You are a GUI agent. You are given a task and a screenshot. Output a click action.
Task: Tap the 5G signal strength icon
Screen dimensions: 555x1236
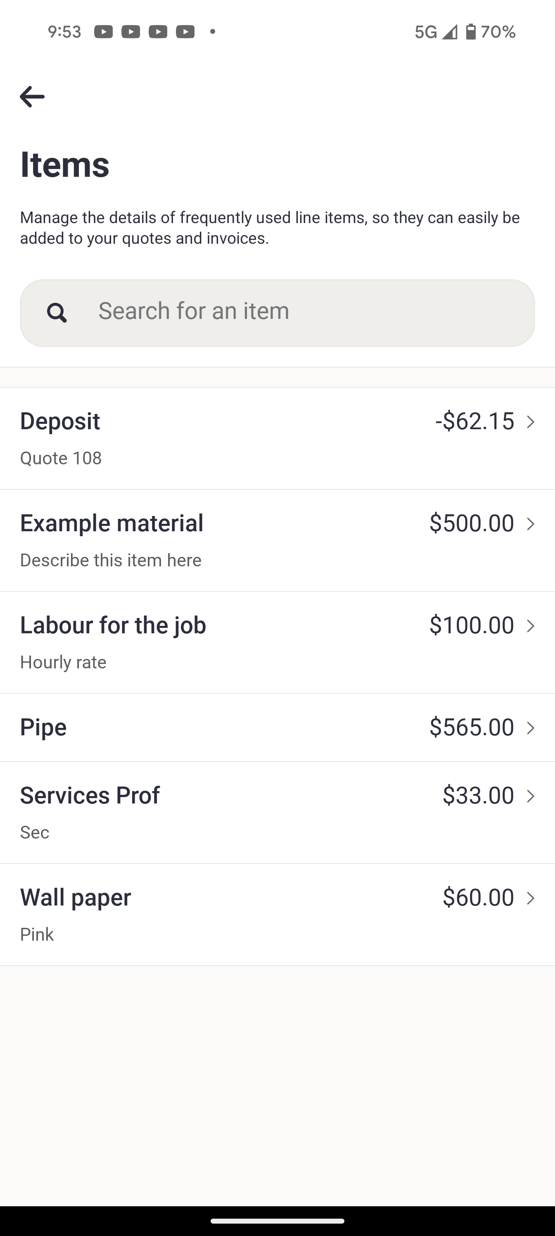(x=449, y=32)
